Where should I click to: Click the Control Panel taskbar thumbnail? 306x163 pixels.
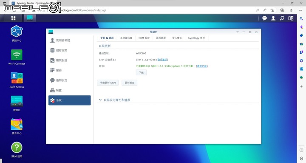pyautogui.click(x=30, y=18)
